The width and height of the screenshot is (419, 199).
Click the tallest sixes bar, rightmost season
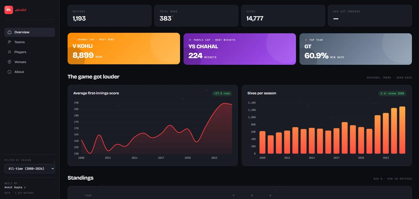tap(402, 130)
